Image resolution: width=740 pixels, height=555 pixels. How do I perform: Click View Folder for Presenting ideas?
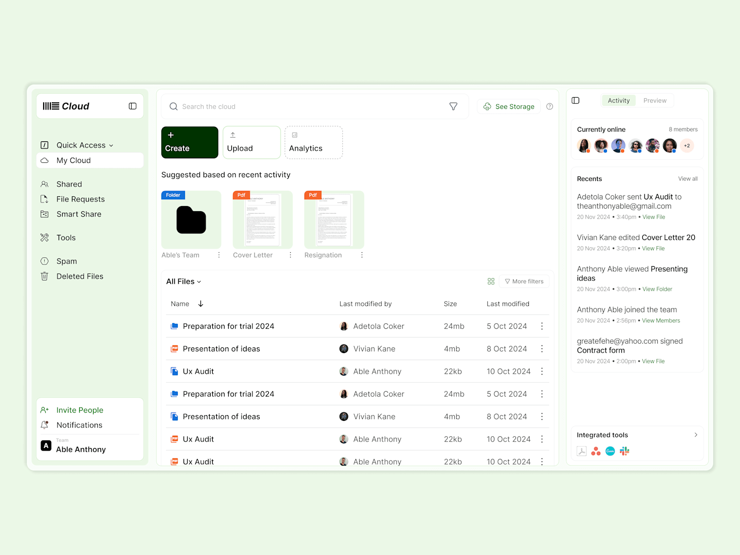tap(657, 289)
